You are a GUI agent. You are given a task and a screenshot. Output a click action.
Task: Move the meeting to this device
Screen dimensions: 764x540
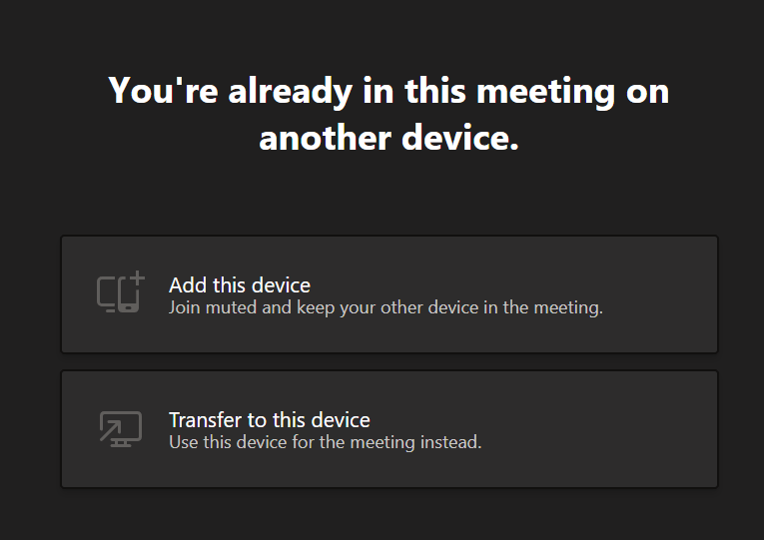[x=388, y=429]
